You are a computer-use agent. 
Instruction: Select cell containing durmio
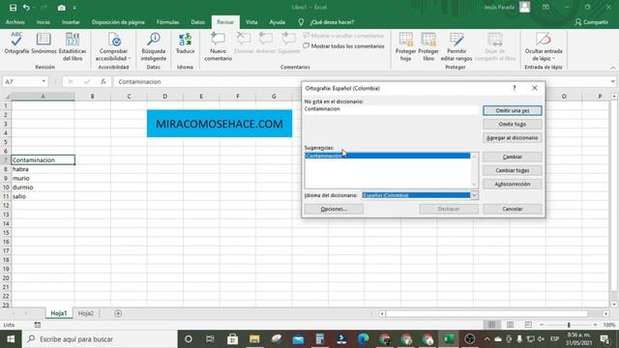[43, 187]
